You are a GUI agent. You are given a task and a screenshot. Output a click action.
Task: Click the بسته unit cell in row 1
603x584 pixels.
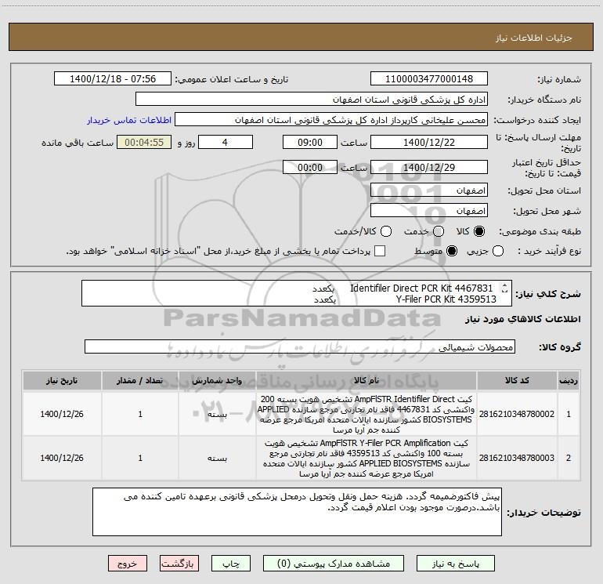tap(217, 414)
